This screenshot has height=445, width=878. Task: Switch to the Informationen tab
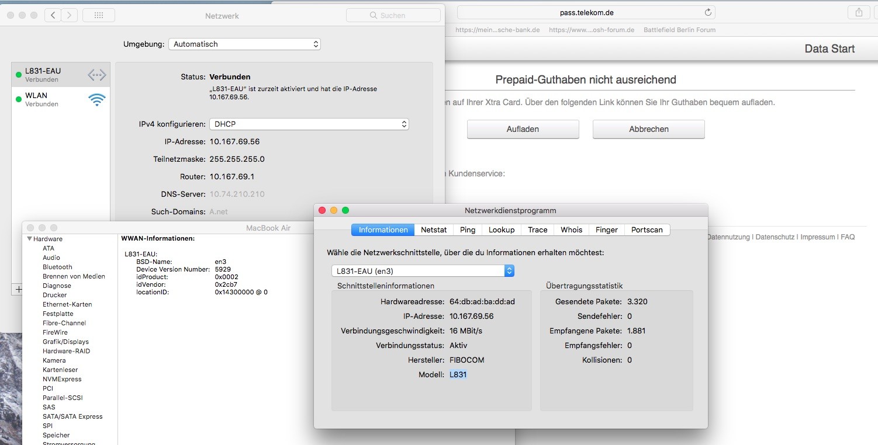click(x=383, y=230)
